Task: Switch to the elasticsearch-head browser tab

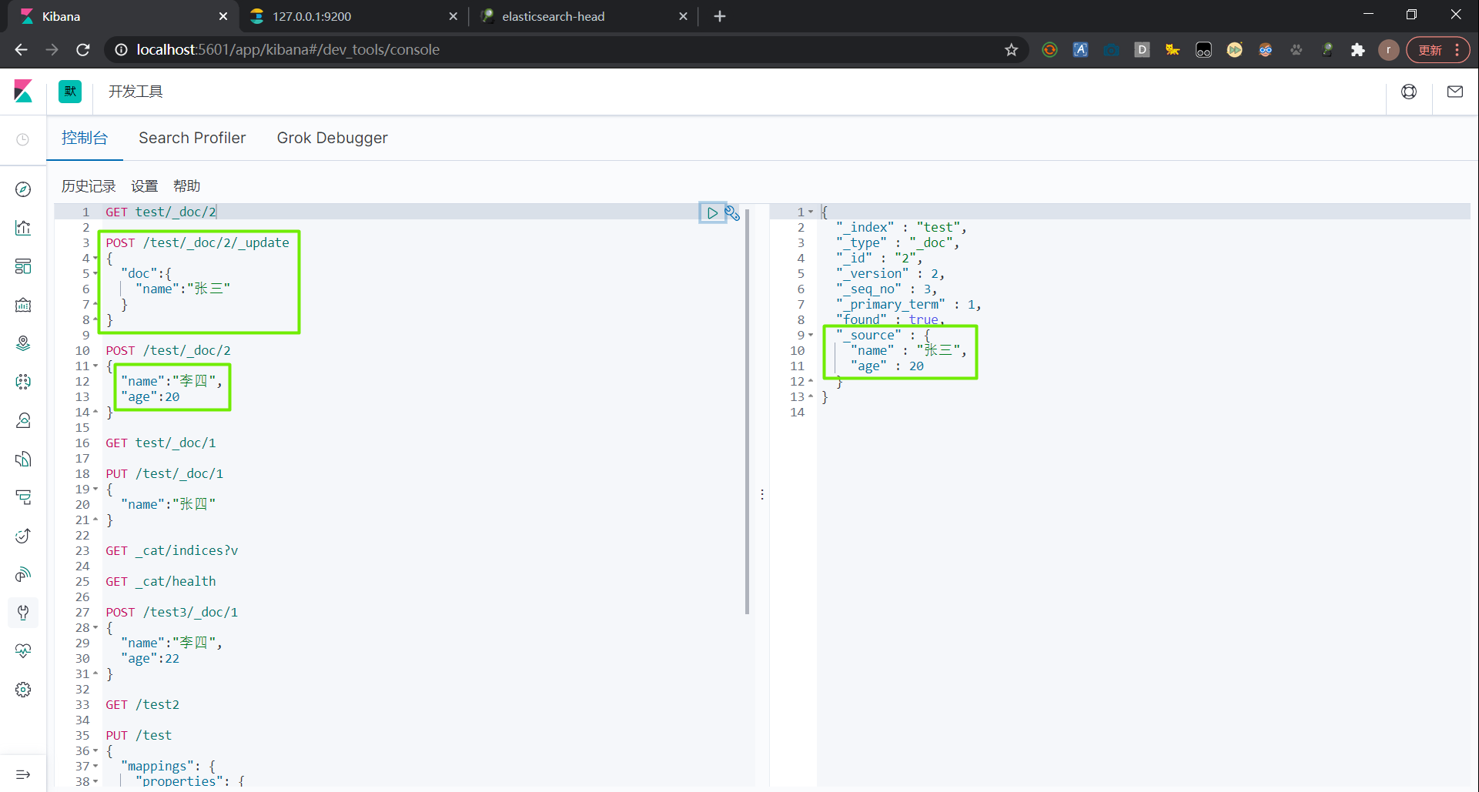Action: tap(584, 16)
